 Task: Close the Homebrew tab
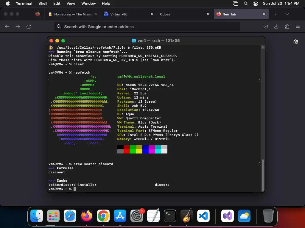click(x=96, y=14)
